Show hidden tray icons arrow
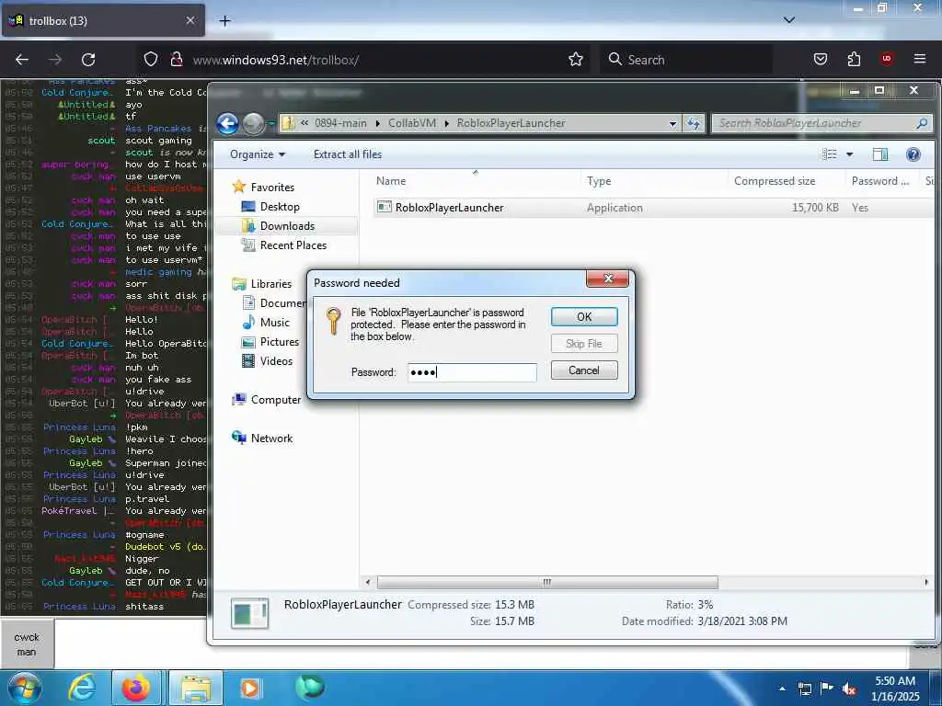Image resolution: width=942 pixels, height=706 pixels. coord(782,689)
